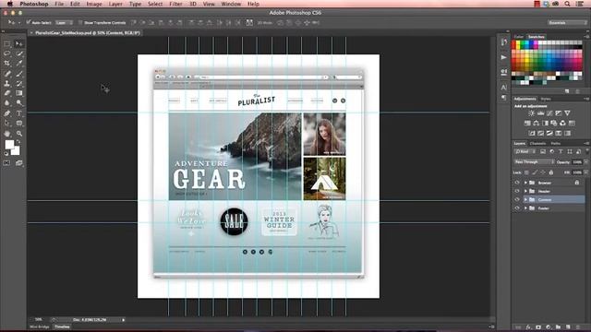Open the Character panel icon in dock

504,88
